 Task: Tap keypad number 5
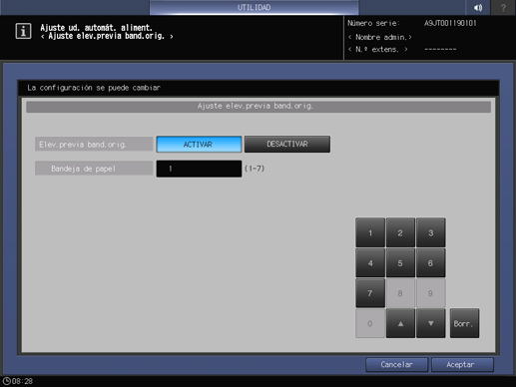(x=400, y=263)
